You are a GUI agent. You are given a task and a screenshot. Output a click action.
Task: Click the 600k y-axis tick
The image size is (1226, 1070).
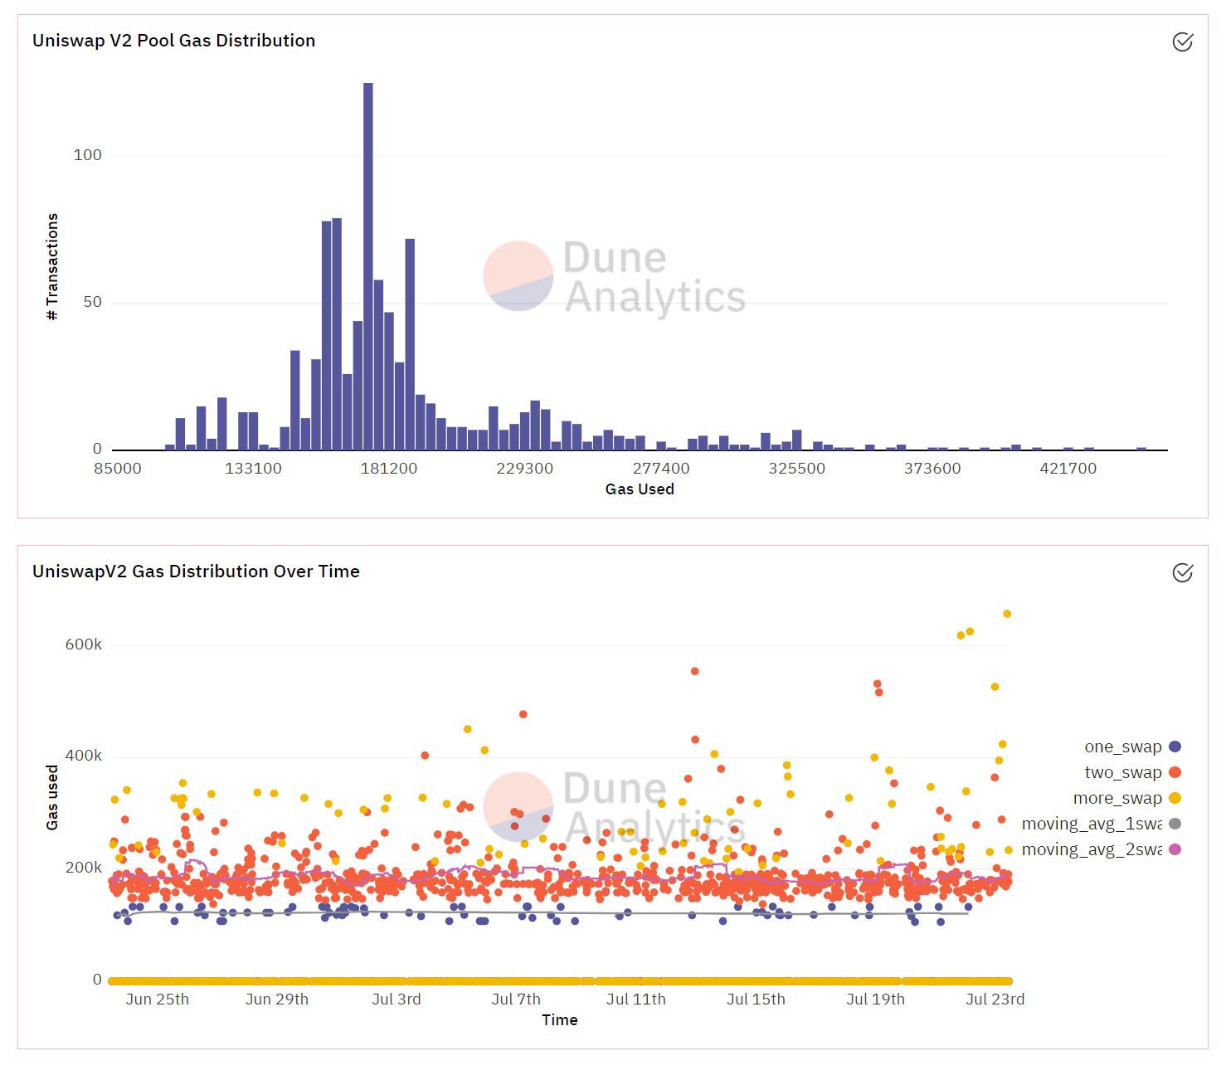84,644
